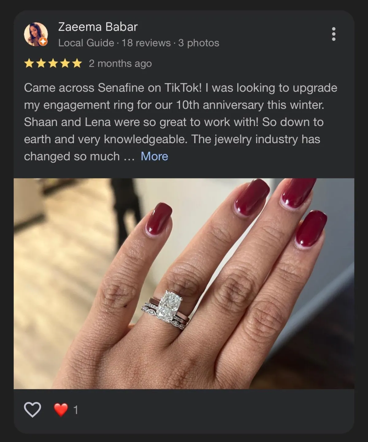Click the Local Guide label text
The image size is (368, 442).
click(x=86, y=43)
